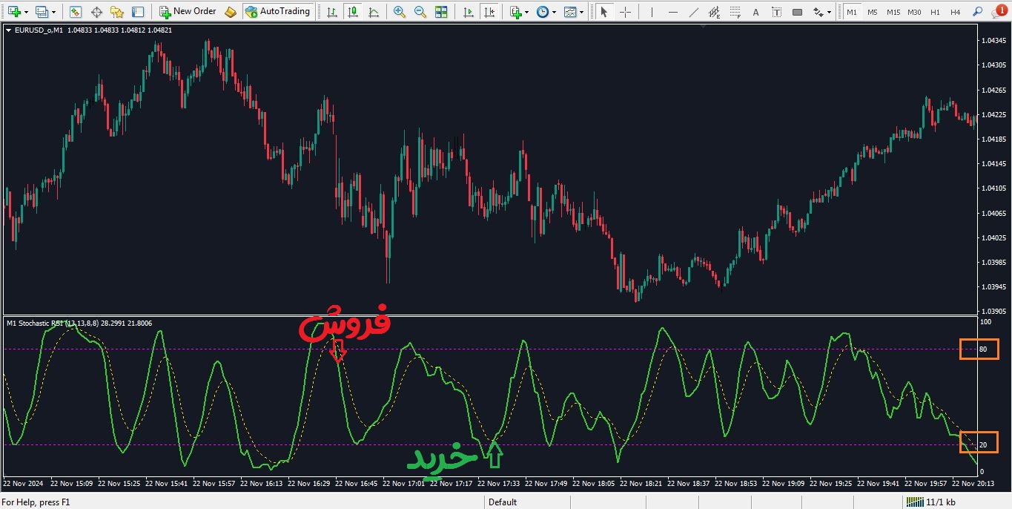This screenshot has width=1012, height=509.
Task: Show the Market Watch panel
Action: click(76, 12)
